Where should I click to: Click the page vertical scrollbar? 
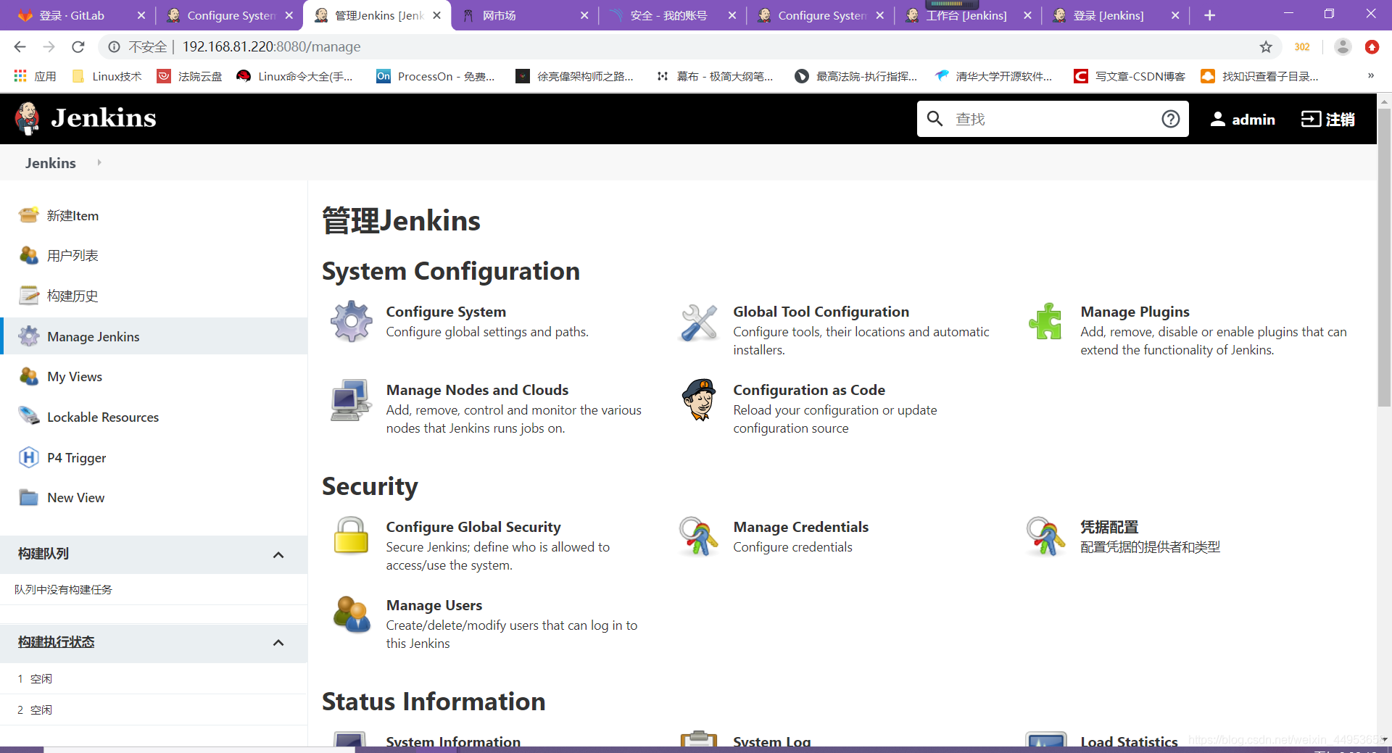1384,257
